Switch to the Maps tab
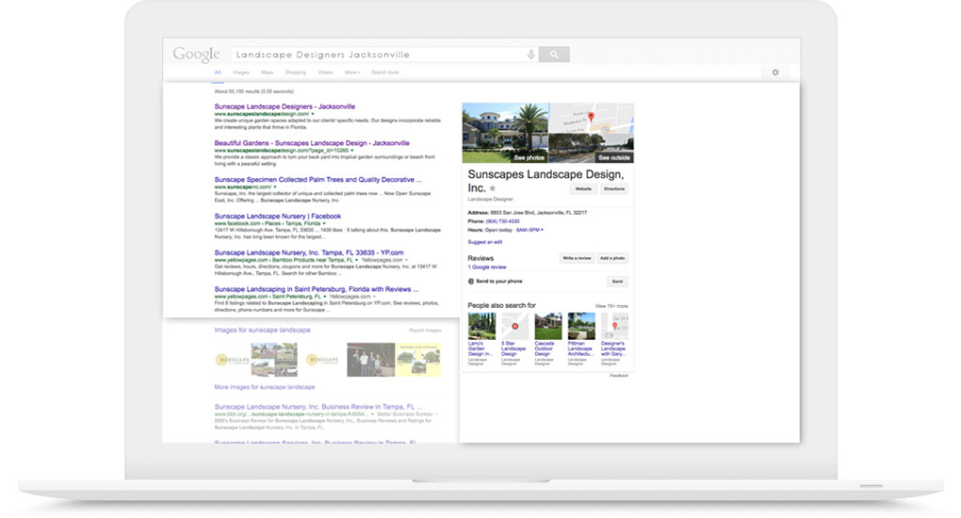Image resolution: width=961 pixels, height=518 pixels. coord(267,72)
